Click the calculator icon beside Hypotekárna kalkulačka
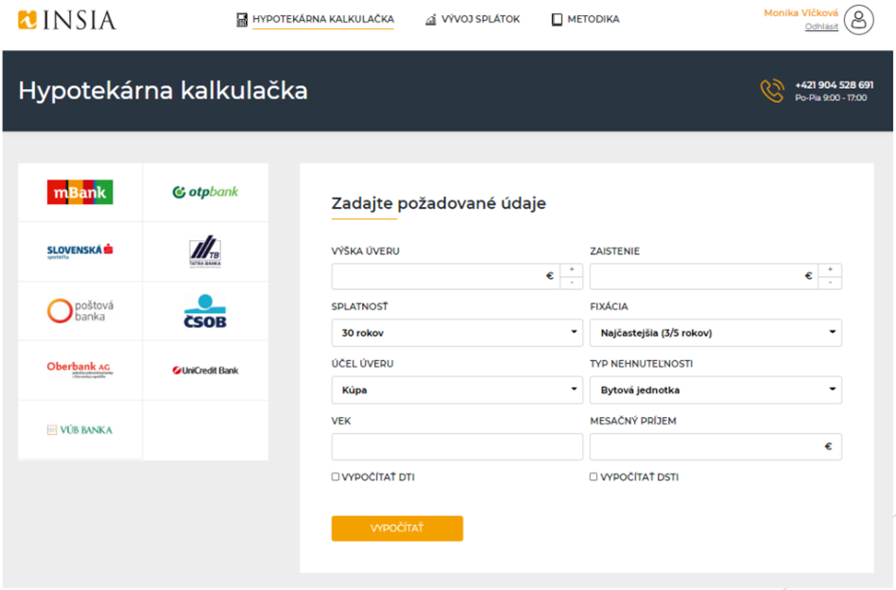 [242, 20]
